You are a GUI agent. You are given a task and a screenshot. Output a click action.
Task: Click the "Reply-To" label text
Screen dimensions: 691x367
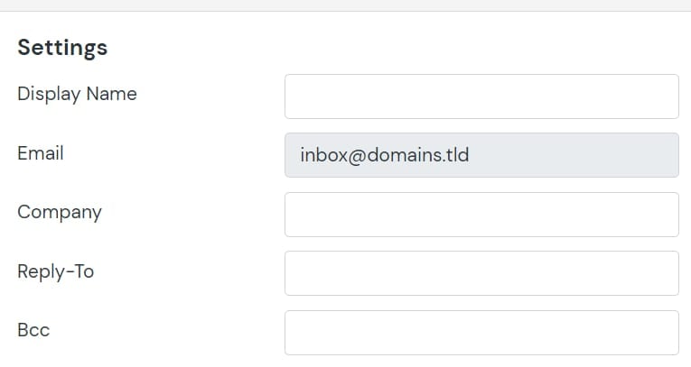pos(55,271)
